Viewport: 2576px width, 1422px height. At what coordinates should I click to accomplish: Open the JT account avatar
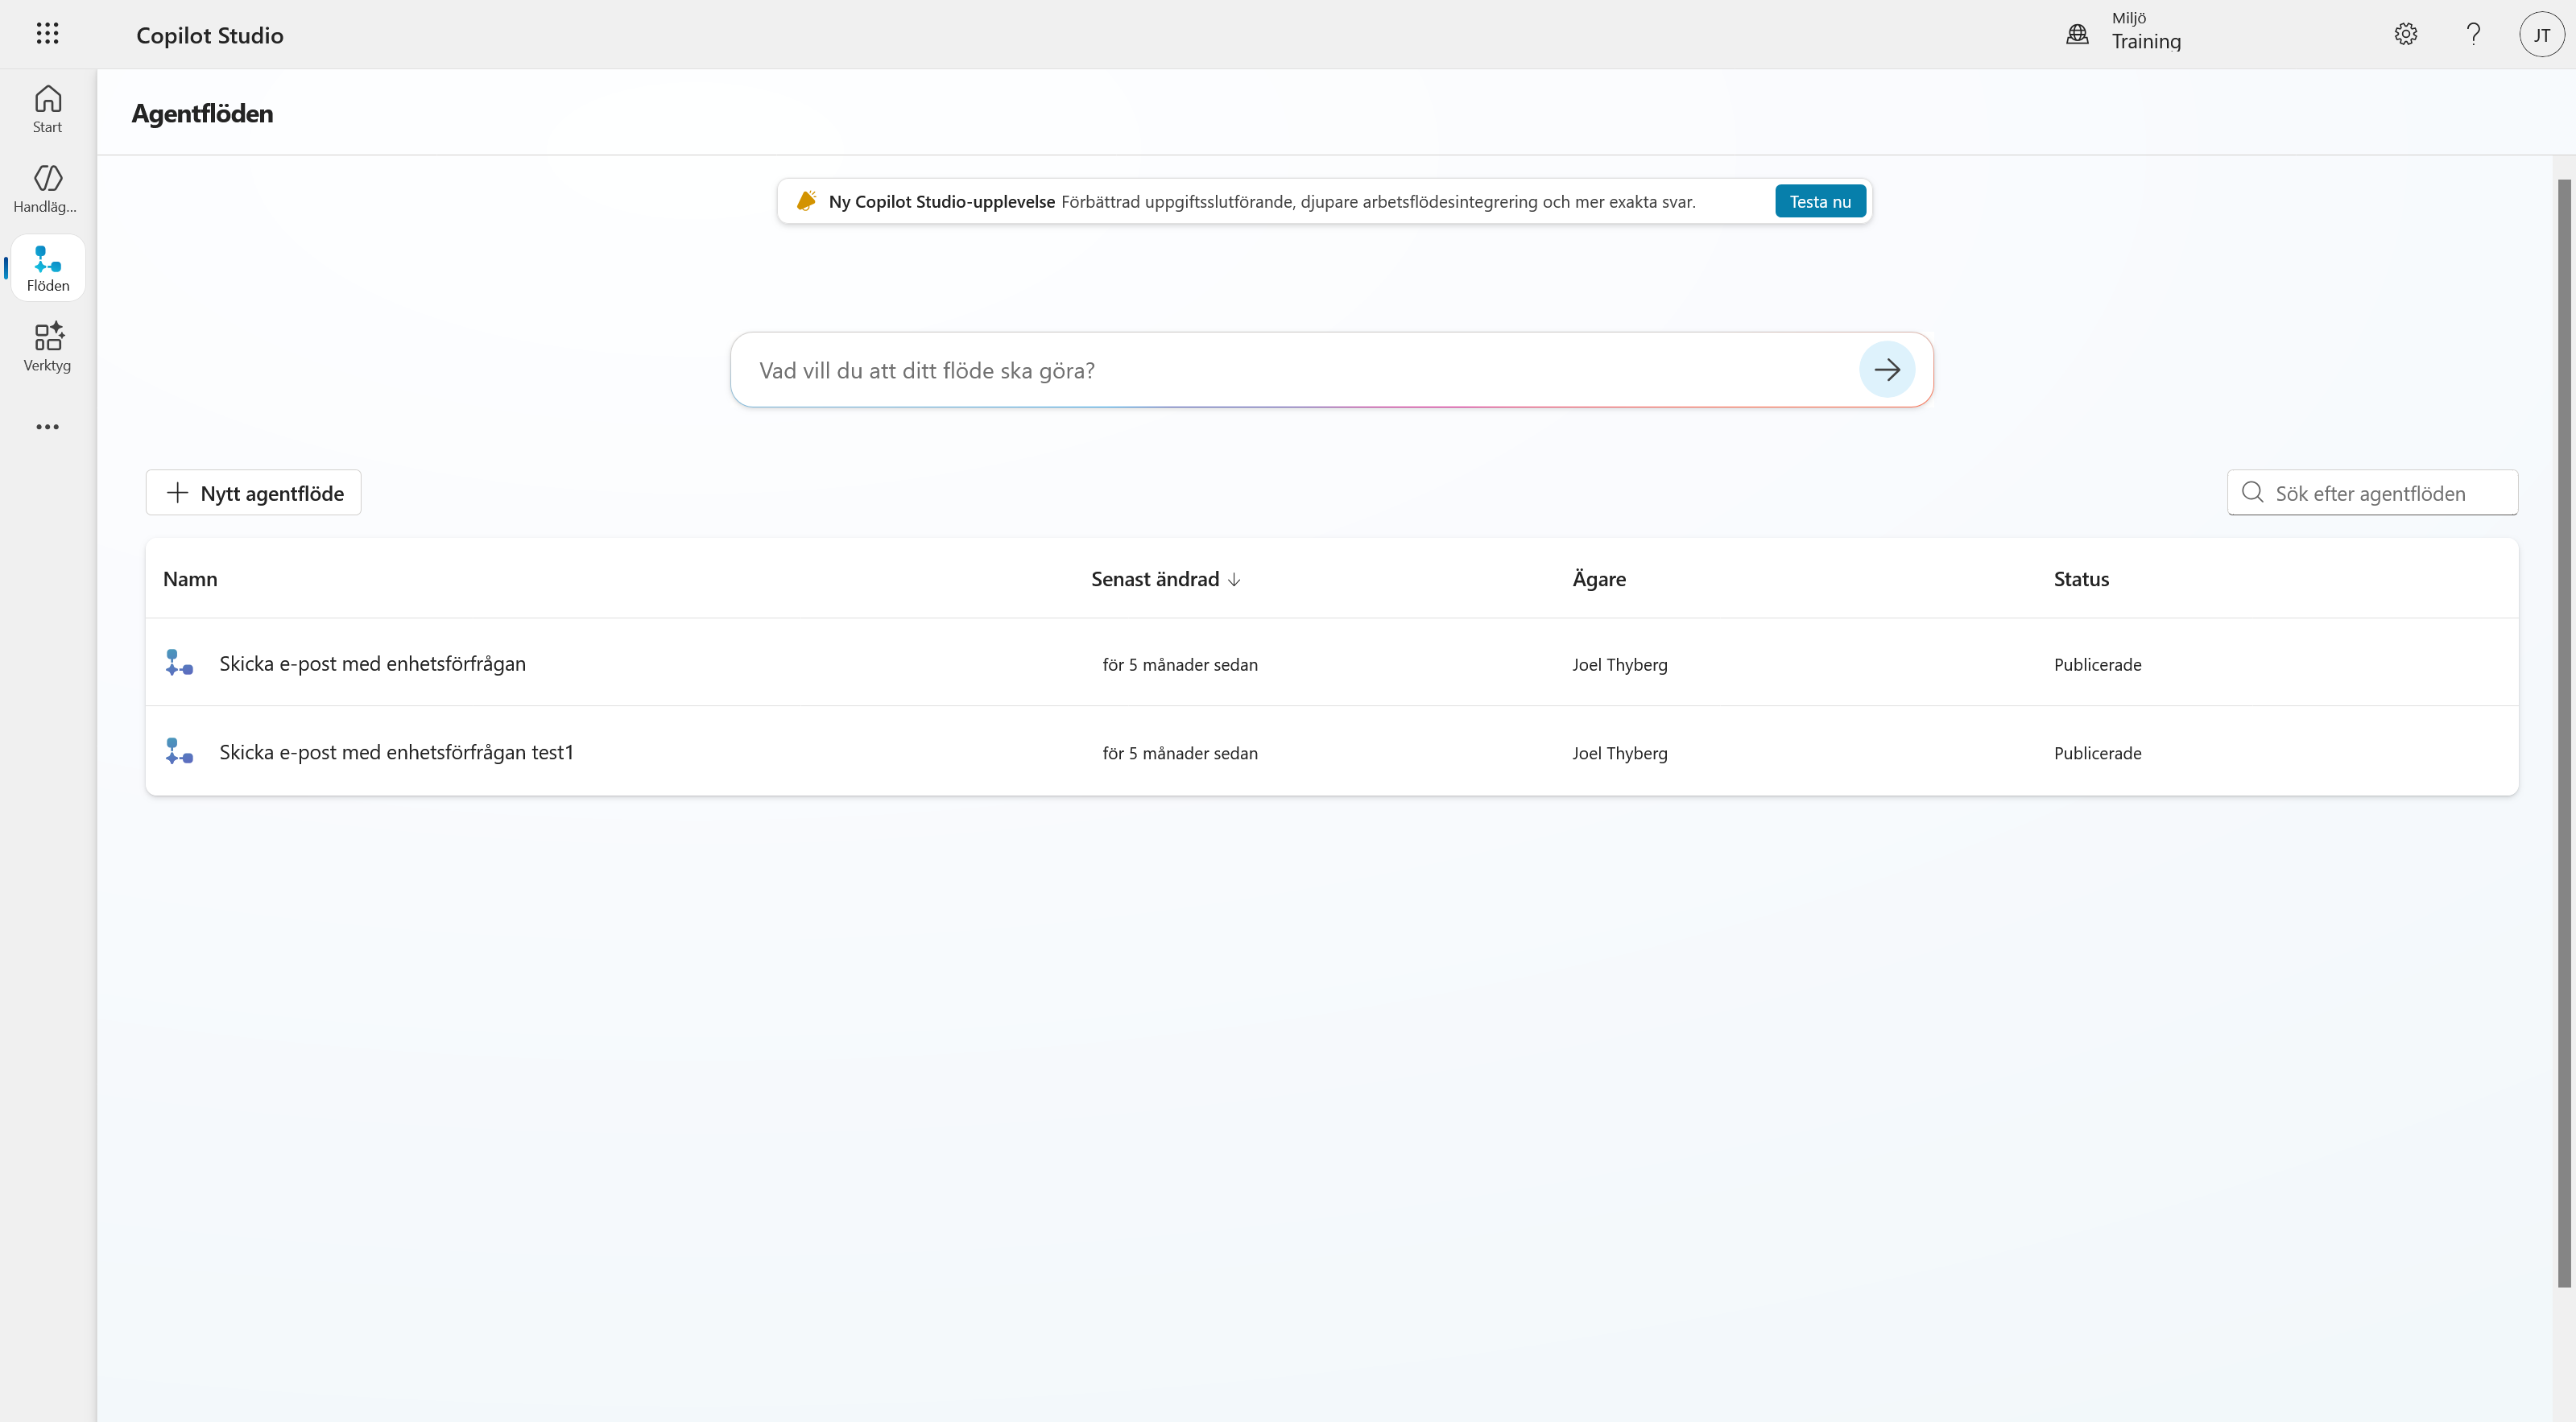click(x=2541, y=34)
